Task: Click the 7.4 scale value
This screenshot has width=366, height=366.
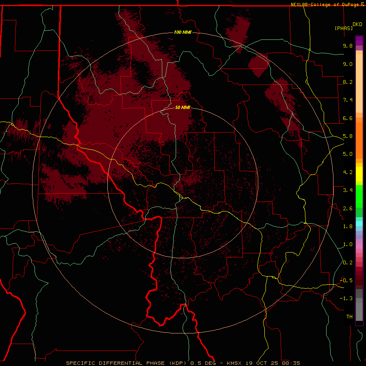Action: coord(348,100)
